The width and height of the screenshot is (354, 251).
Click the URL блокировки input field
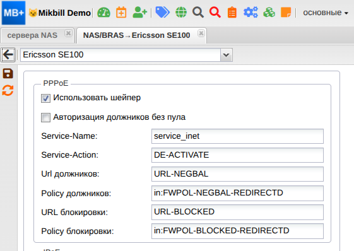[x=237, y=212]
